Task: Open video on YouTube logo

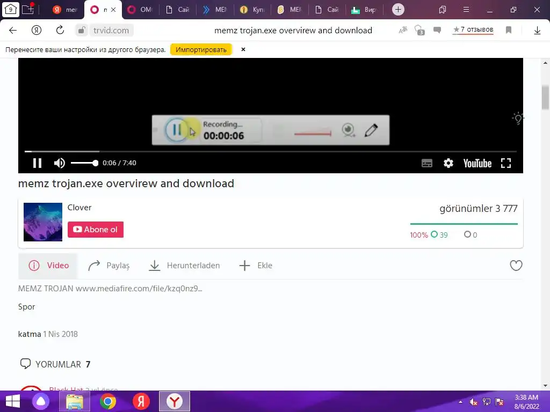Action: (477, 163)
